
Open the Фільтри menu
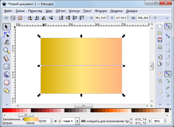[x=101, y=11]
